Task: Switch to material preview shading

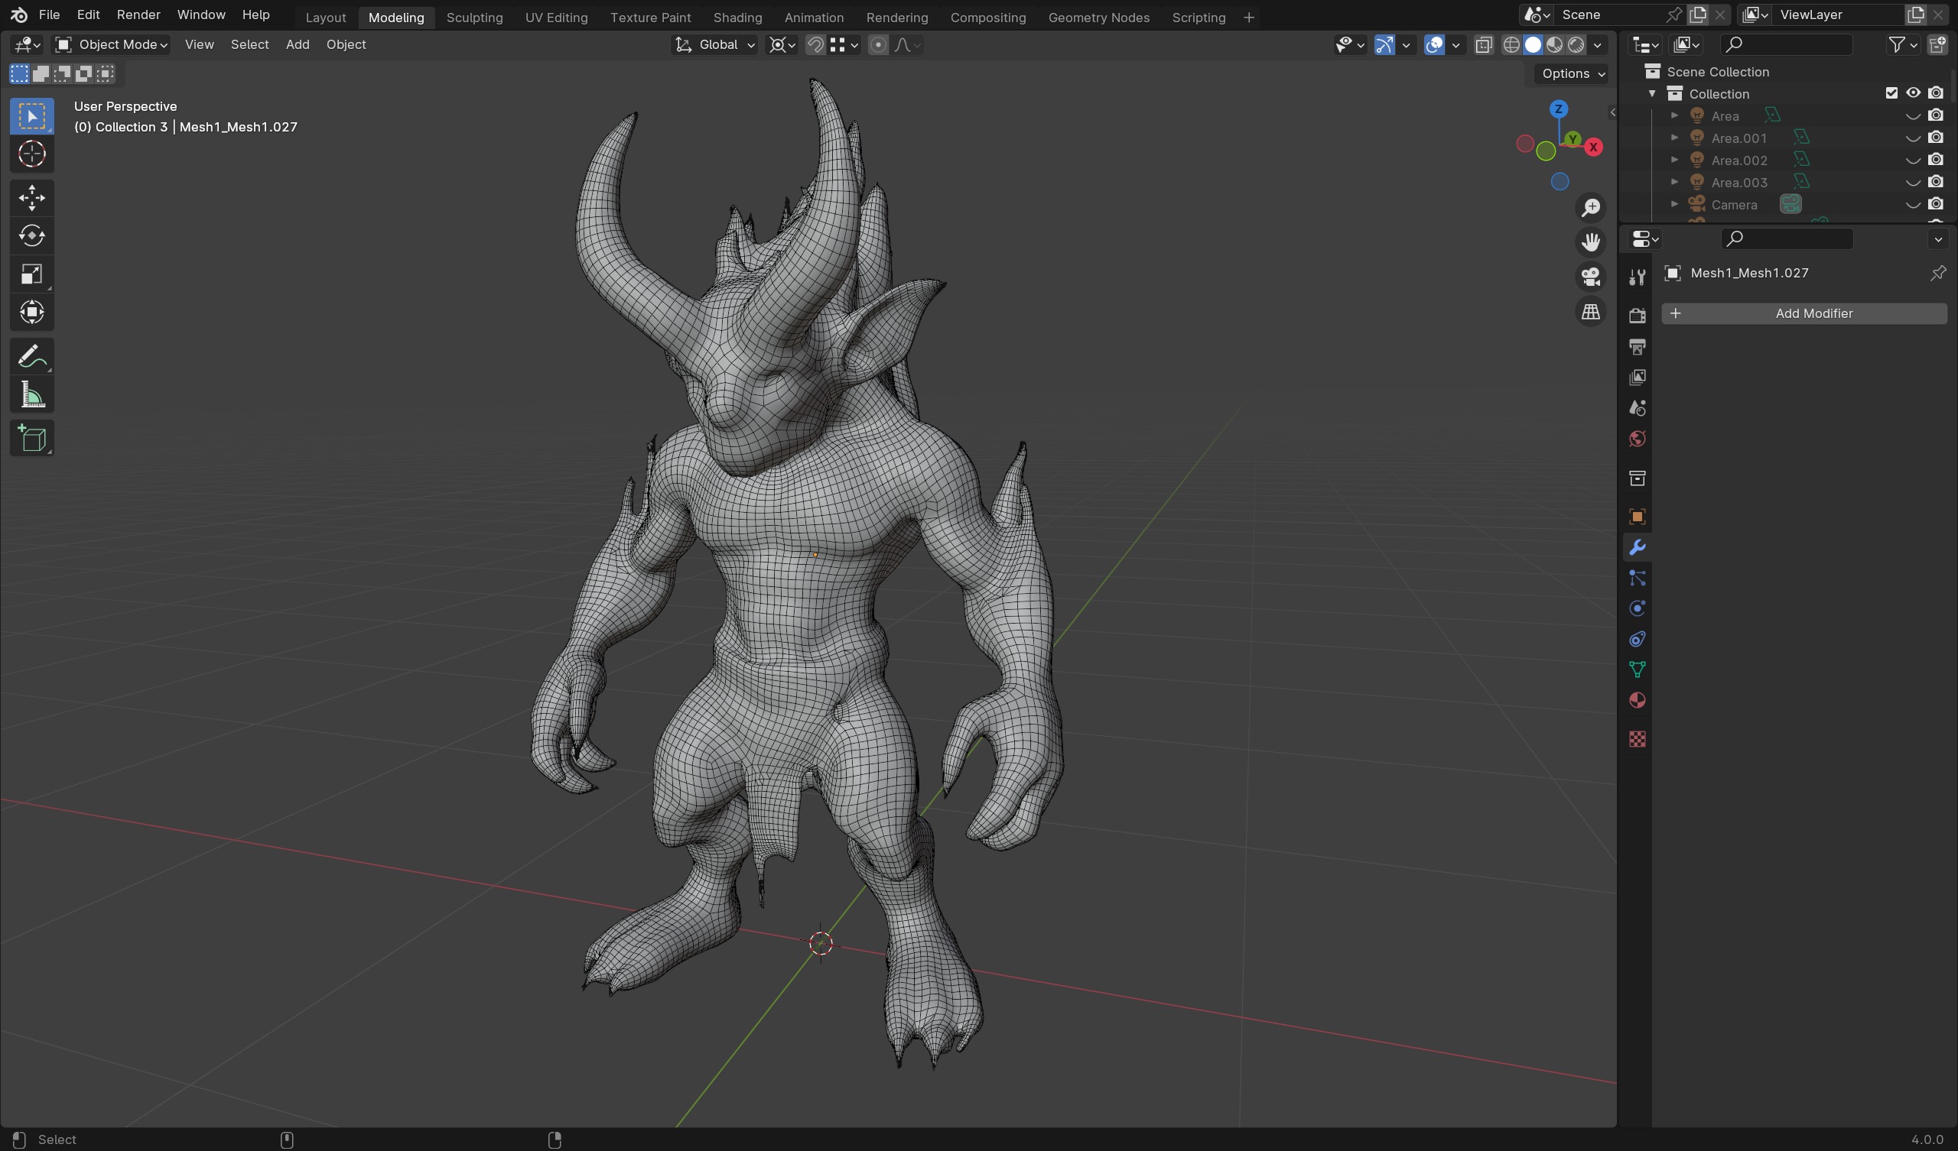Action: [x=1554, y=44]
